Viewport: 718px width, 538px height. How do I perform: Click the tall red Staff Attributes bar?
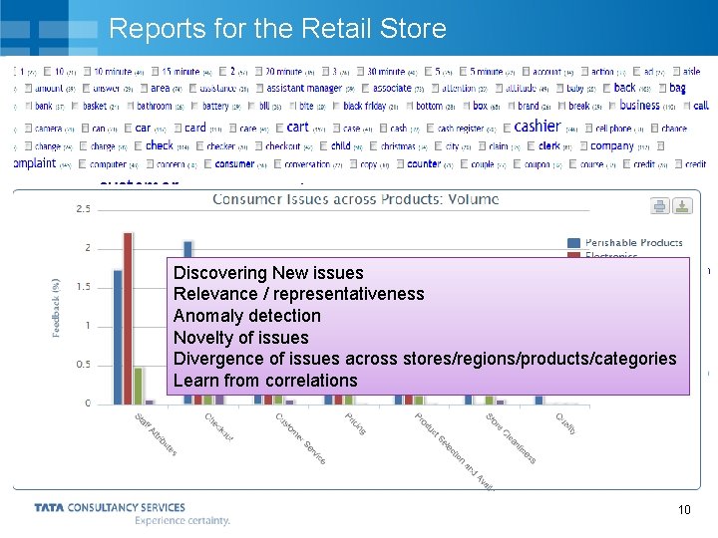(128, 319)
